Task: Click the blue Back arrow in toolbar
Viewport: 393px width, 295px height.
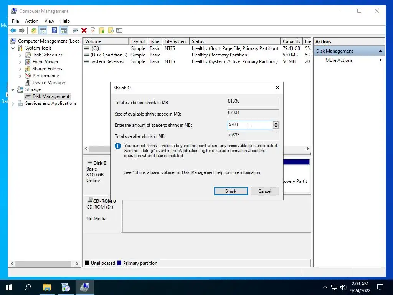Action: coord(13,31)
